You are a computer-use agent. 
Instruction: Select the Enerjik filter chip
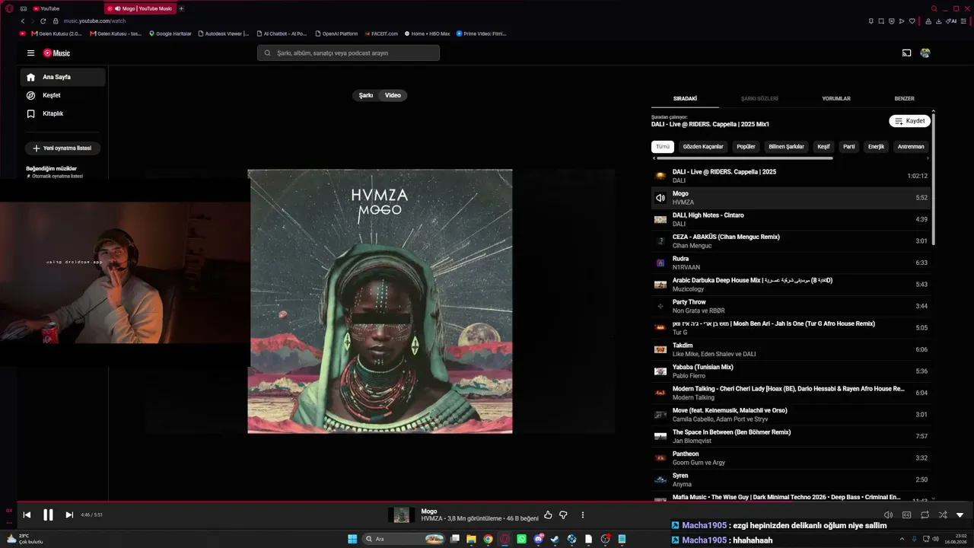pyautogui.click(x=877, y=147)
